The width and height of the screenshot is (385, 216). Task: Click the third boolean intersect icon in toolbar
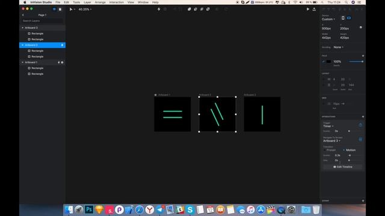click(202, 10)
